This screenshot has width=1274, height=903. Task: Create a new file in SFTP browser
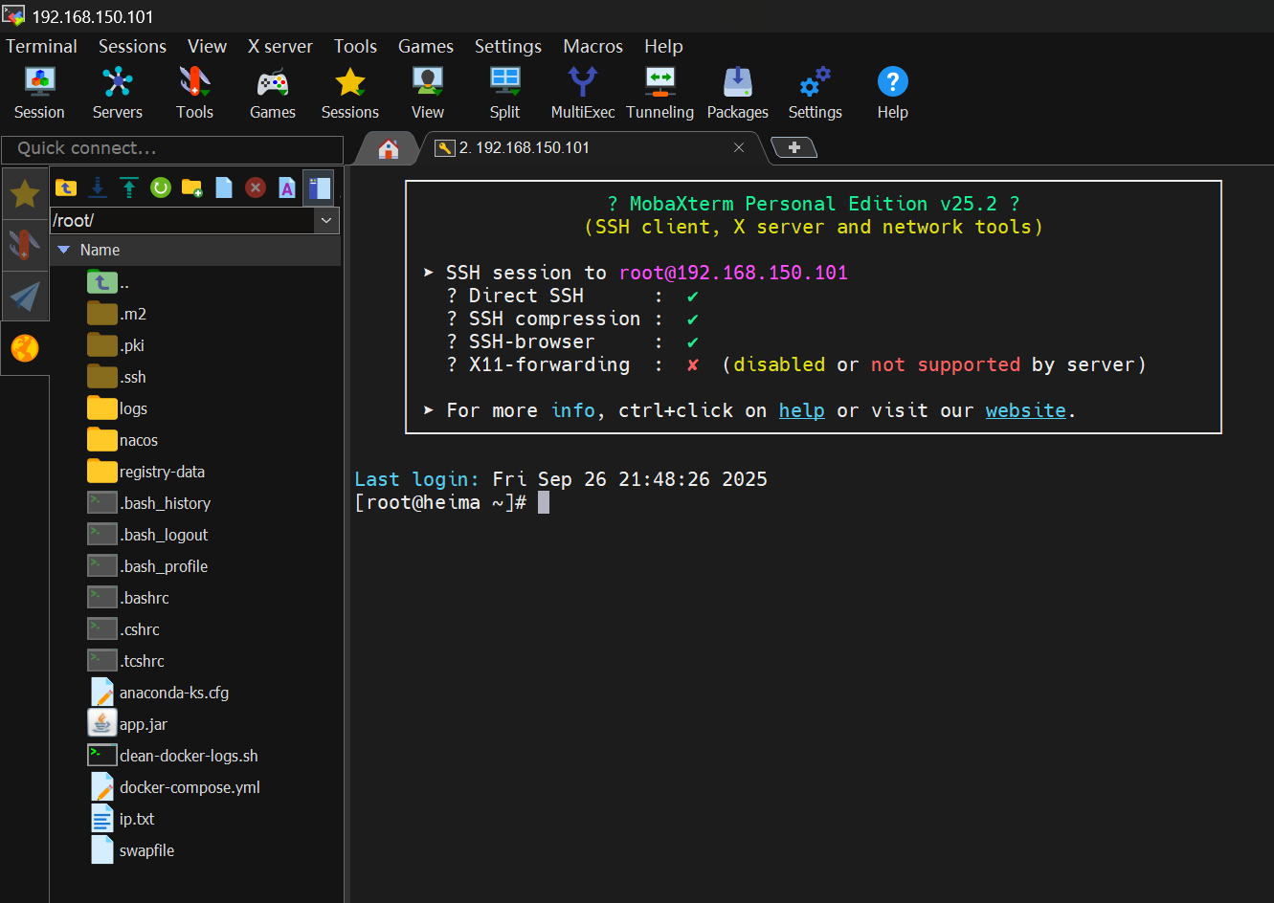coord(224,187)
